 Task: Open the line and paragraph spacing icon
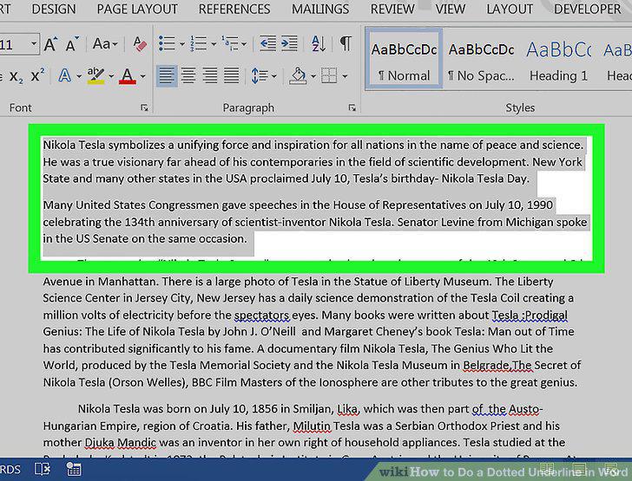click(260, 75)
